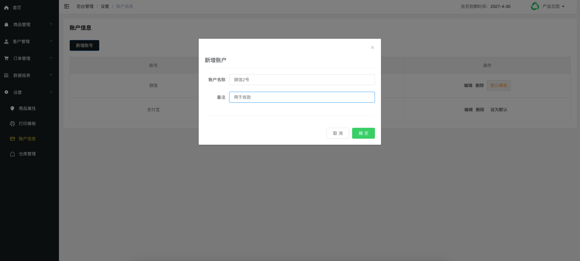Open 打印模板 settings page

click(x=27, y=124)
